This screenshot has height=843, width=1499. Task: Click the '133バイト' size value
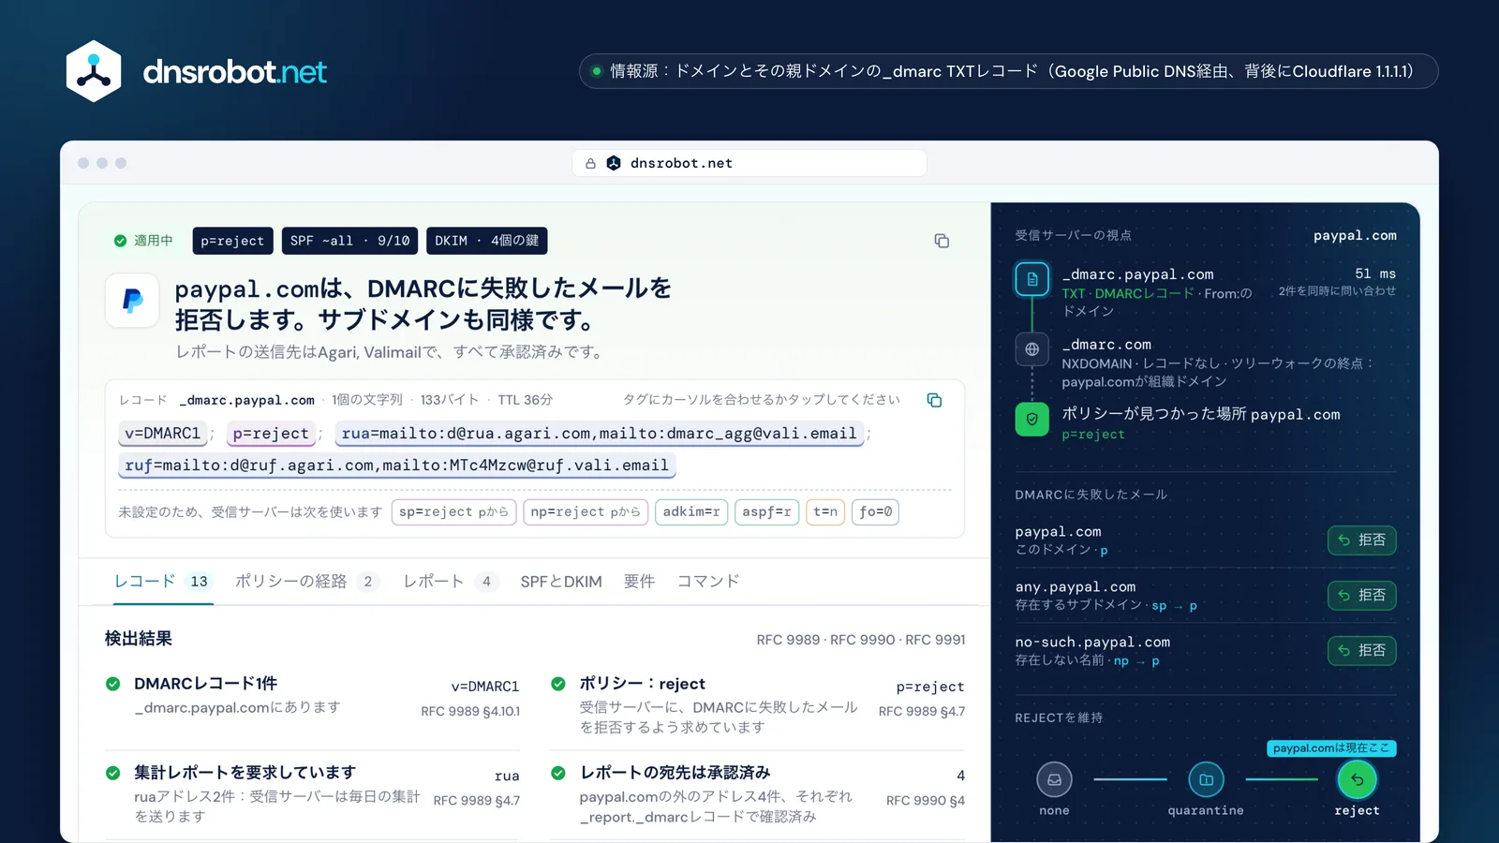[450, 400]
